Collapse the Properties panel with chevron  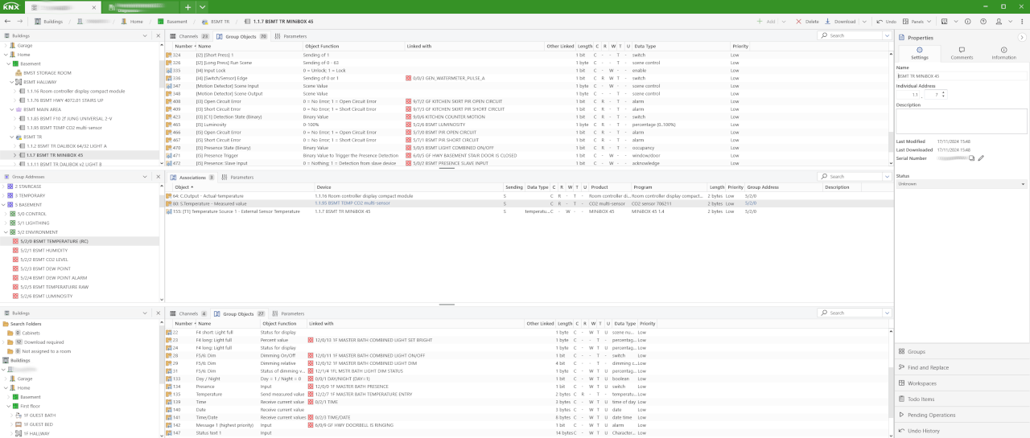[1022, 37]
